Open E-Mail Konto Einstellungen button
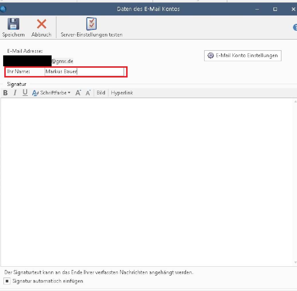This screenshot has width=297, height=291. point(243,56)
